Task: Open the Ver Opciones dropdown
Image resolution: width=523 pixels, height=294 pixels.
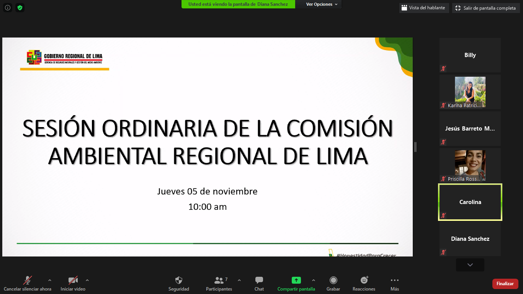Action: 322,4
